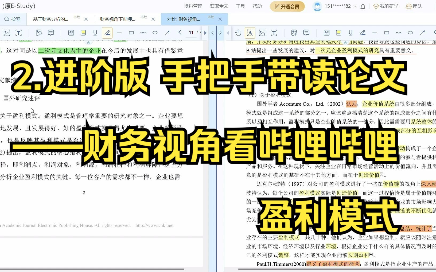Select straight line tool in left pane
Image resolution: width=436 pixels, height=272 pixels.
point(119,33)
